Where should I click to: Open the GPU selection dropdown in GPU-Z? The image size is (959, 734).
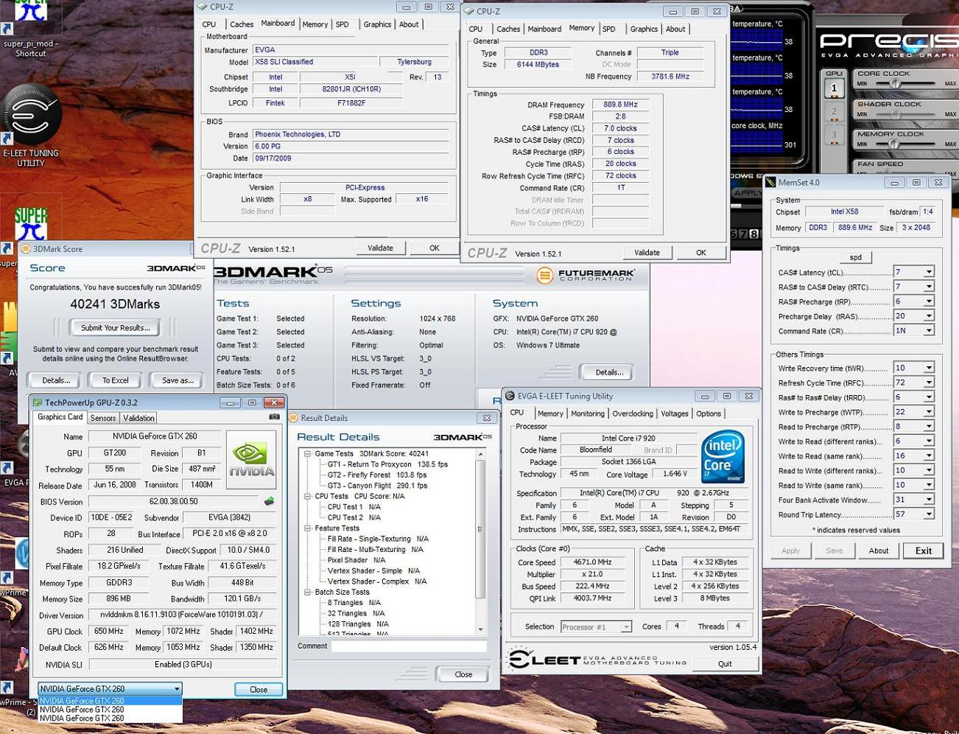point(110,689)
